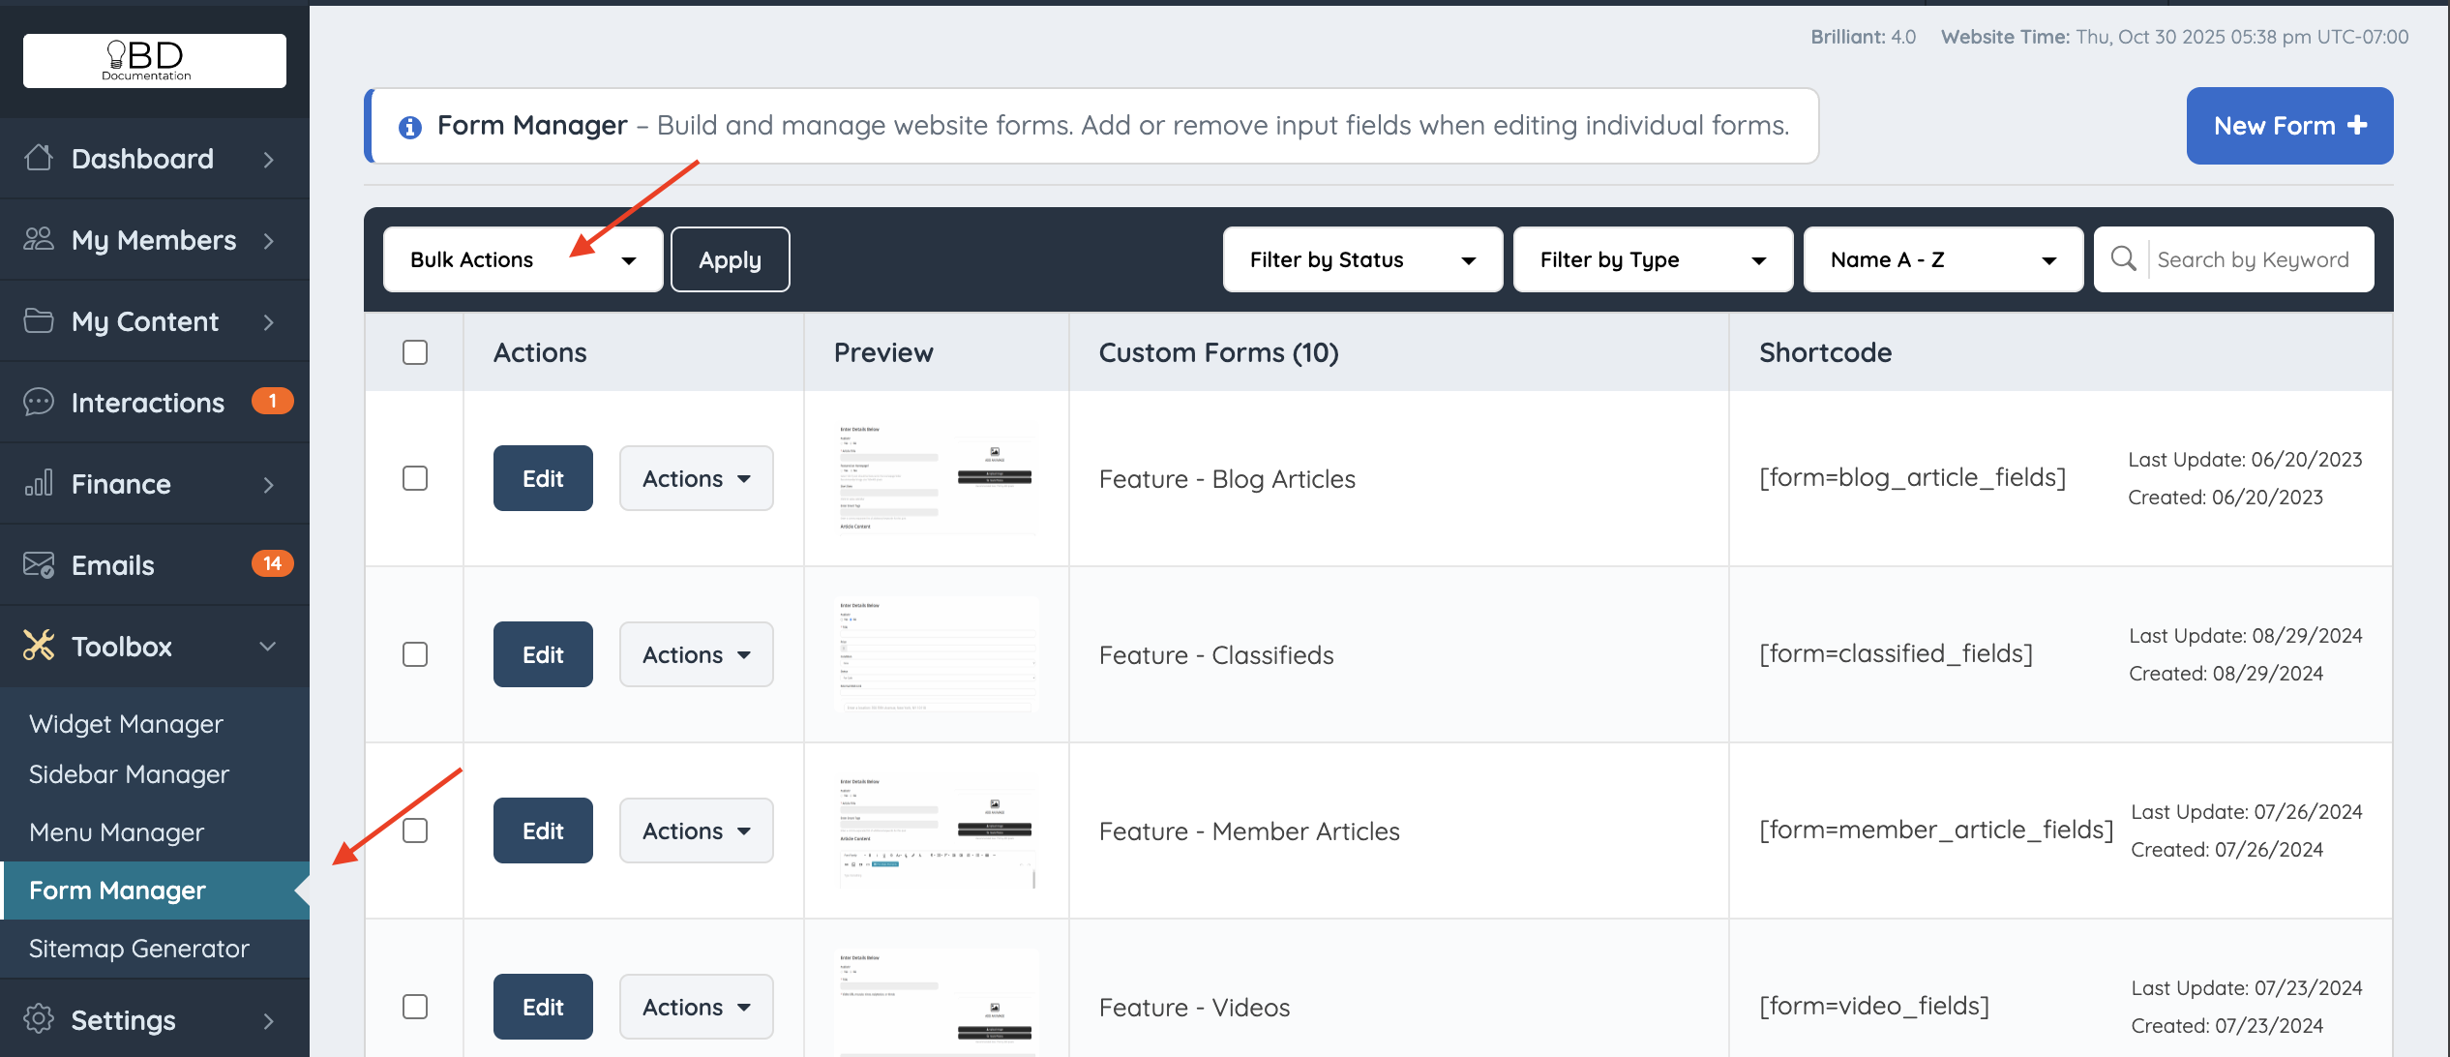Click the search magnifier icon
Viewport: 2450px width, 1057px height.
click(x=2123, y=258)
